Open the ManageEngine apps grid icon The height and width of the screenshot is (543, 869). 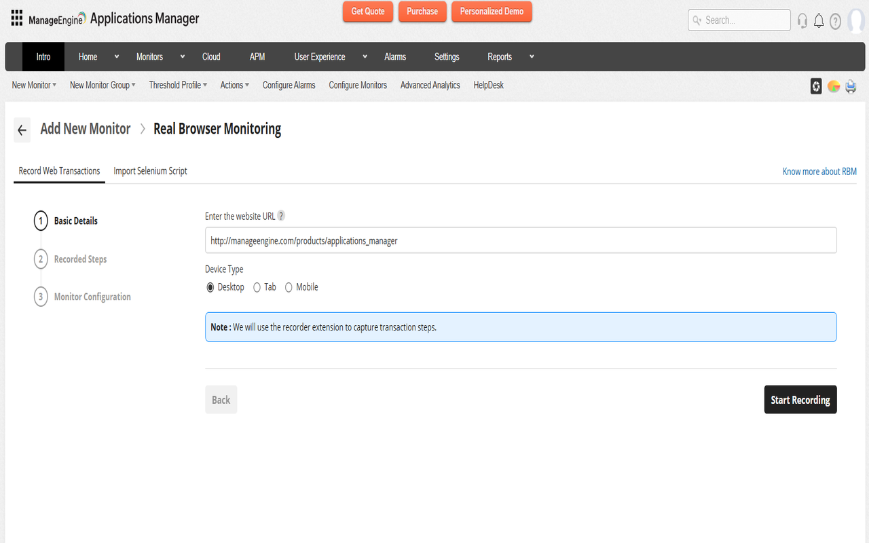17,18
